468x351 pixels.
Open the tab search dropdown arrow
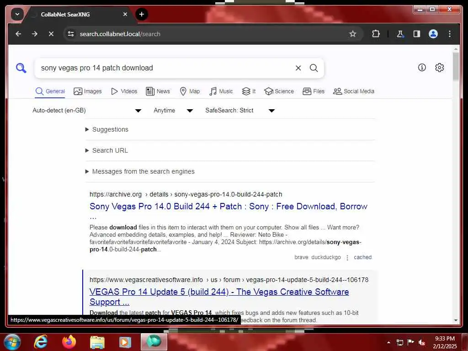(17, 14)
